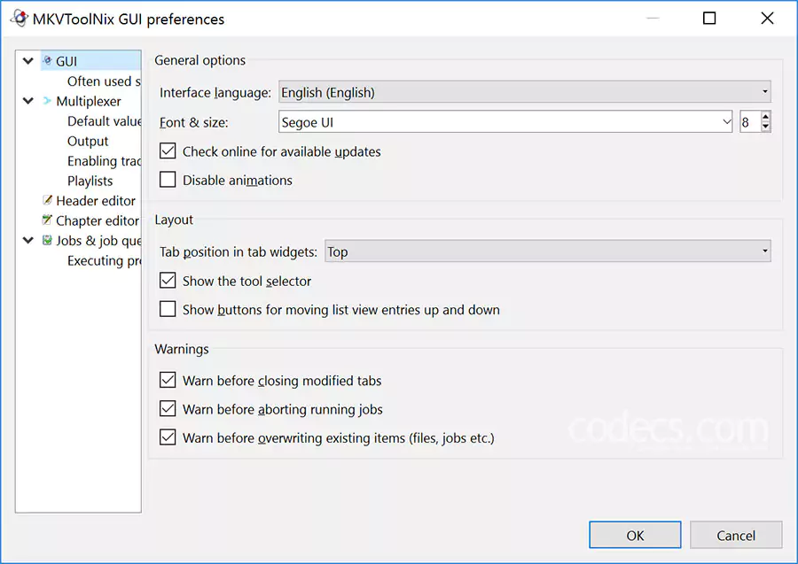Click the OK button
The width and height of the screenshot is (798, 564).
635,535
